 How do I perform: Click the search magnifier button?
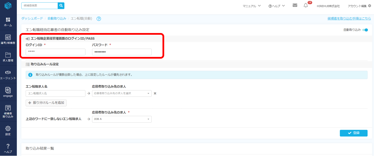tap(61, 6)
